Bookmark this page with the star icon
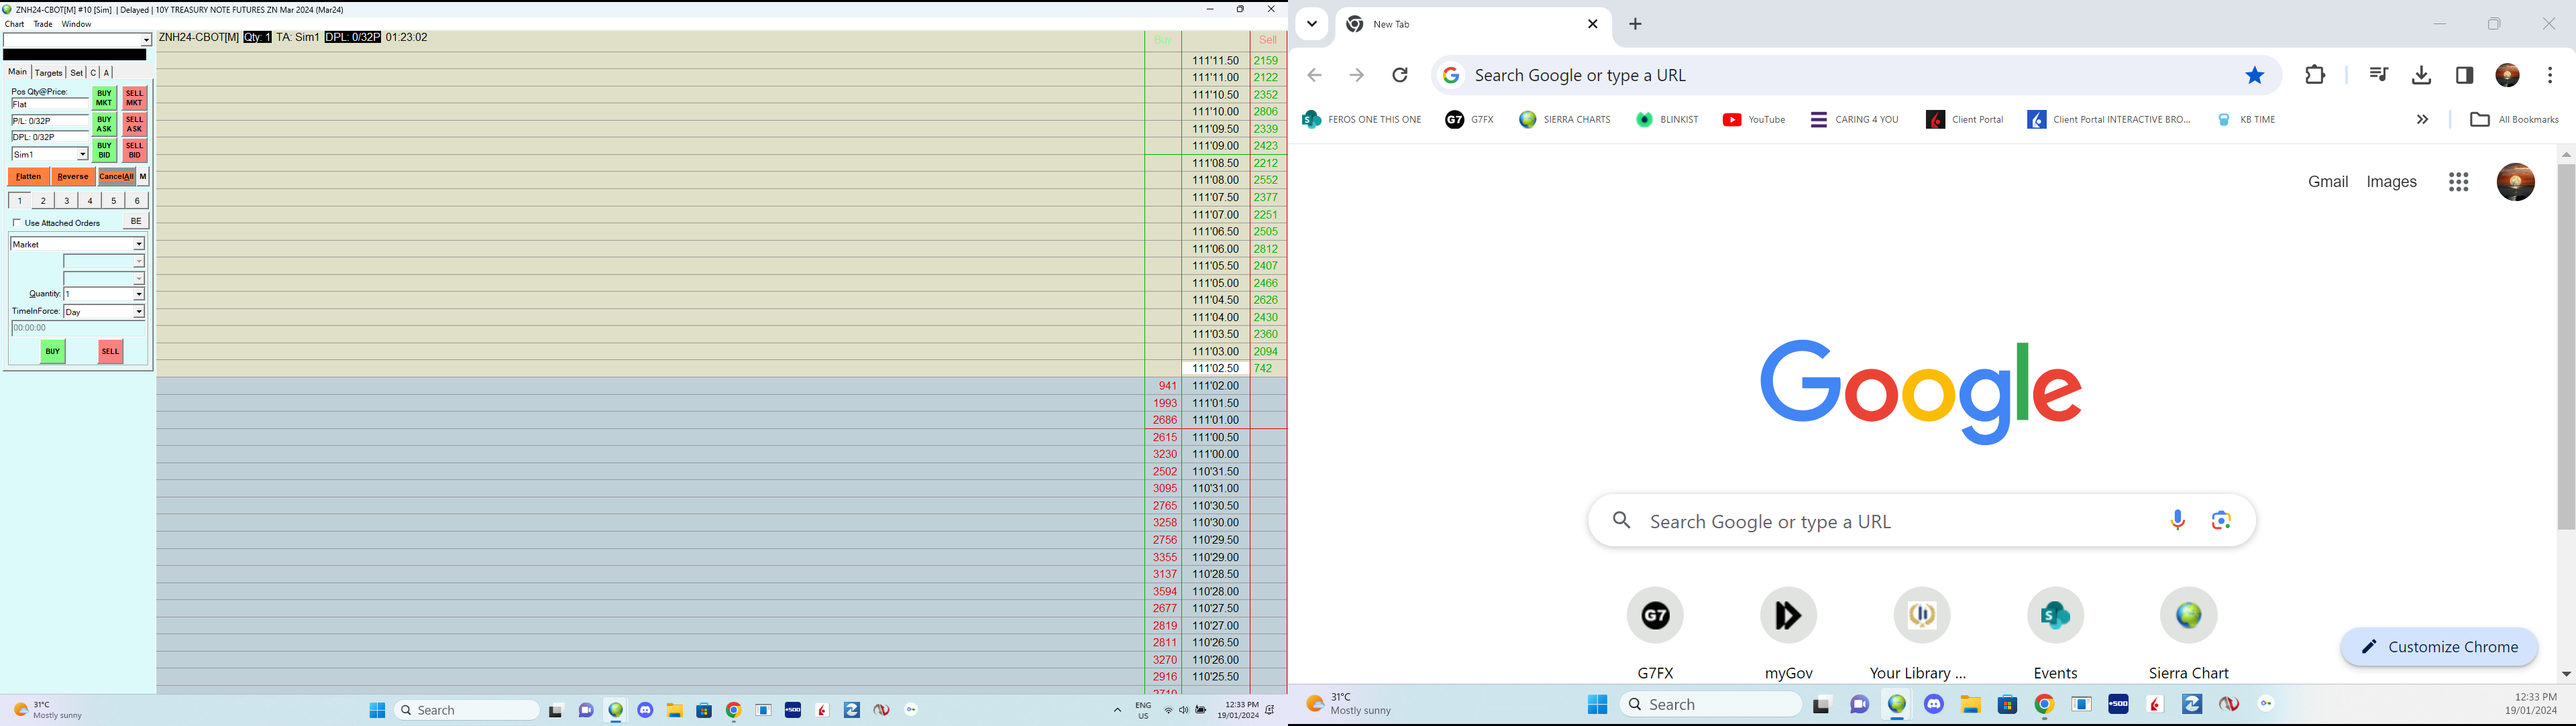The image size is (2576, 726). click(x=2254, y=76)
